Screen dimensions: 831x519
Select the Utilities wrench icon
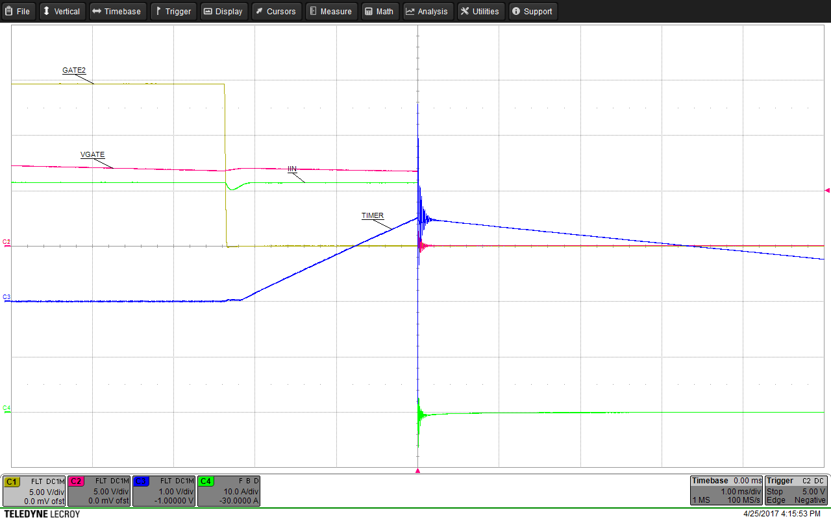click(x=464, y=11)
